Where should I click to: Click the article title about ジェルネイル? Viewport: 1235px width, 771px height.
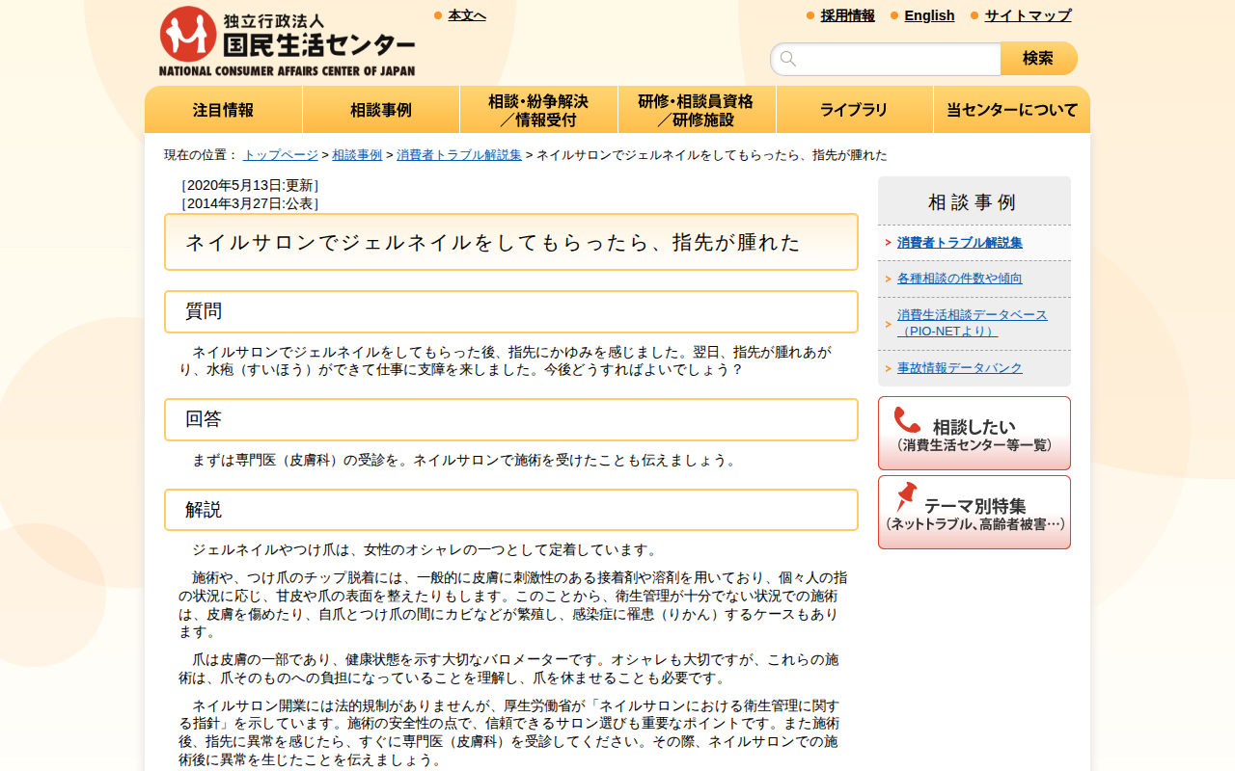tap(511, 242)
